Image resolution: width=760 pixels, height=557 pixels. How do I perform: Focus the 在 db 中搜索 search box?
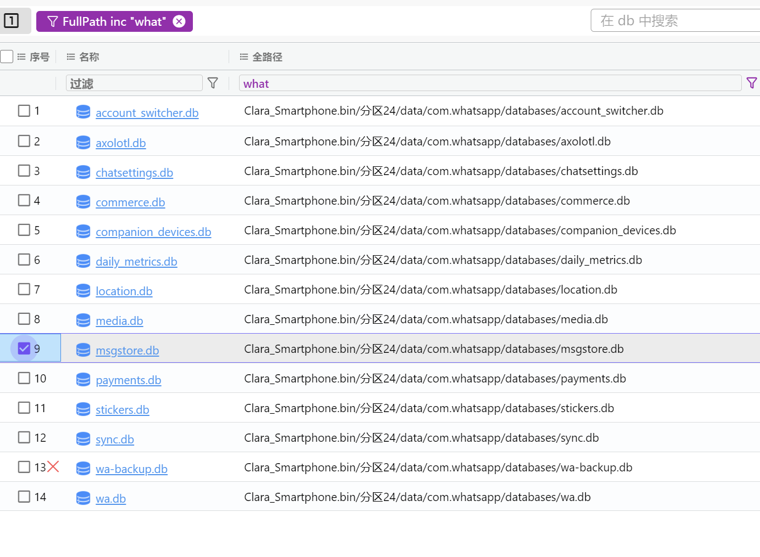(x=675, y=21)
